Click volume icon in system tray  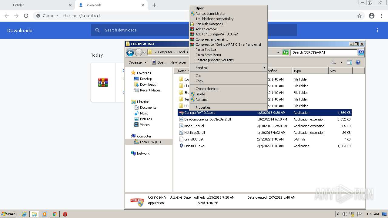tap(345, 214)
